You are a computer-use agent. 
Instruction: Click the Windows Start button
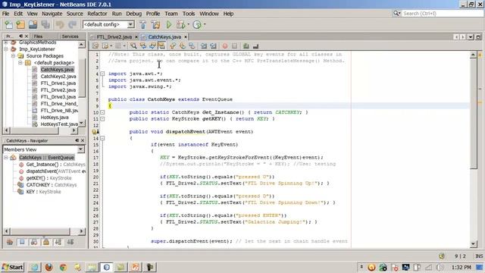pyautogui.click(x=13, y=267)
